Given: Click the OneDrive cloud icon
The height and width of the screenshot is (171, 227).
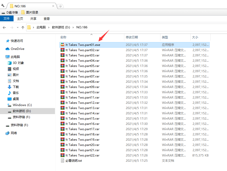Looking at the screenshot, I should (8, 49).
